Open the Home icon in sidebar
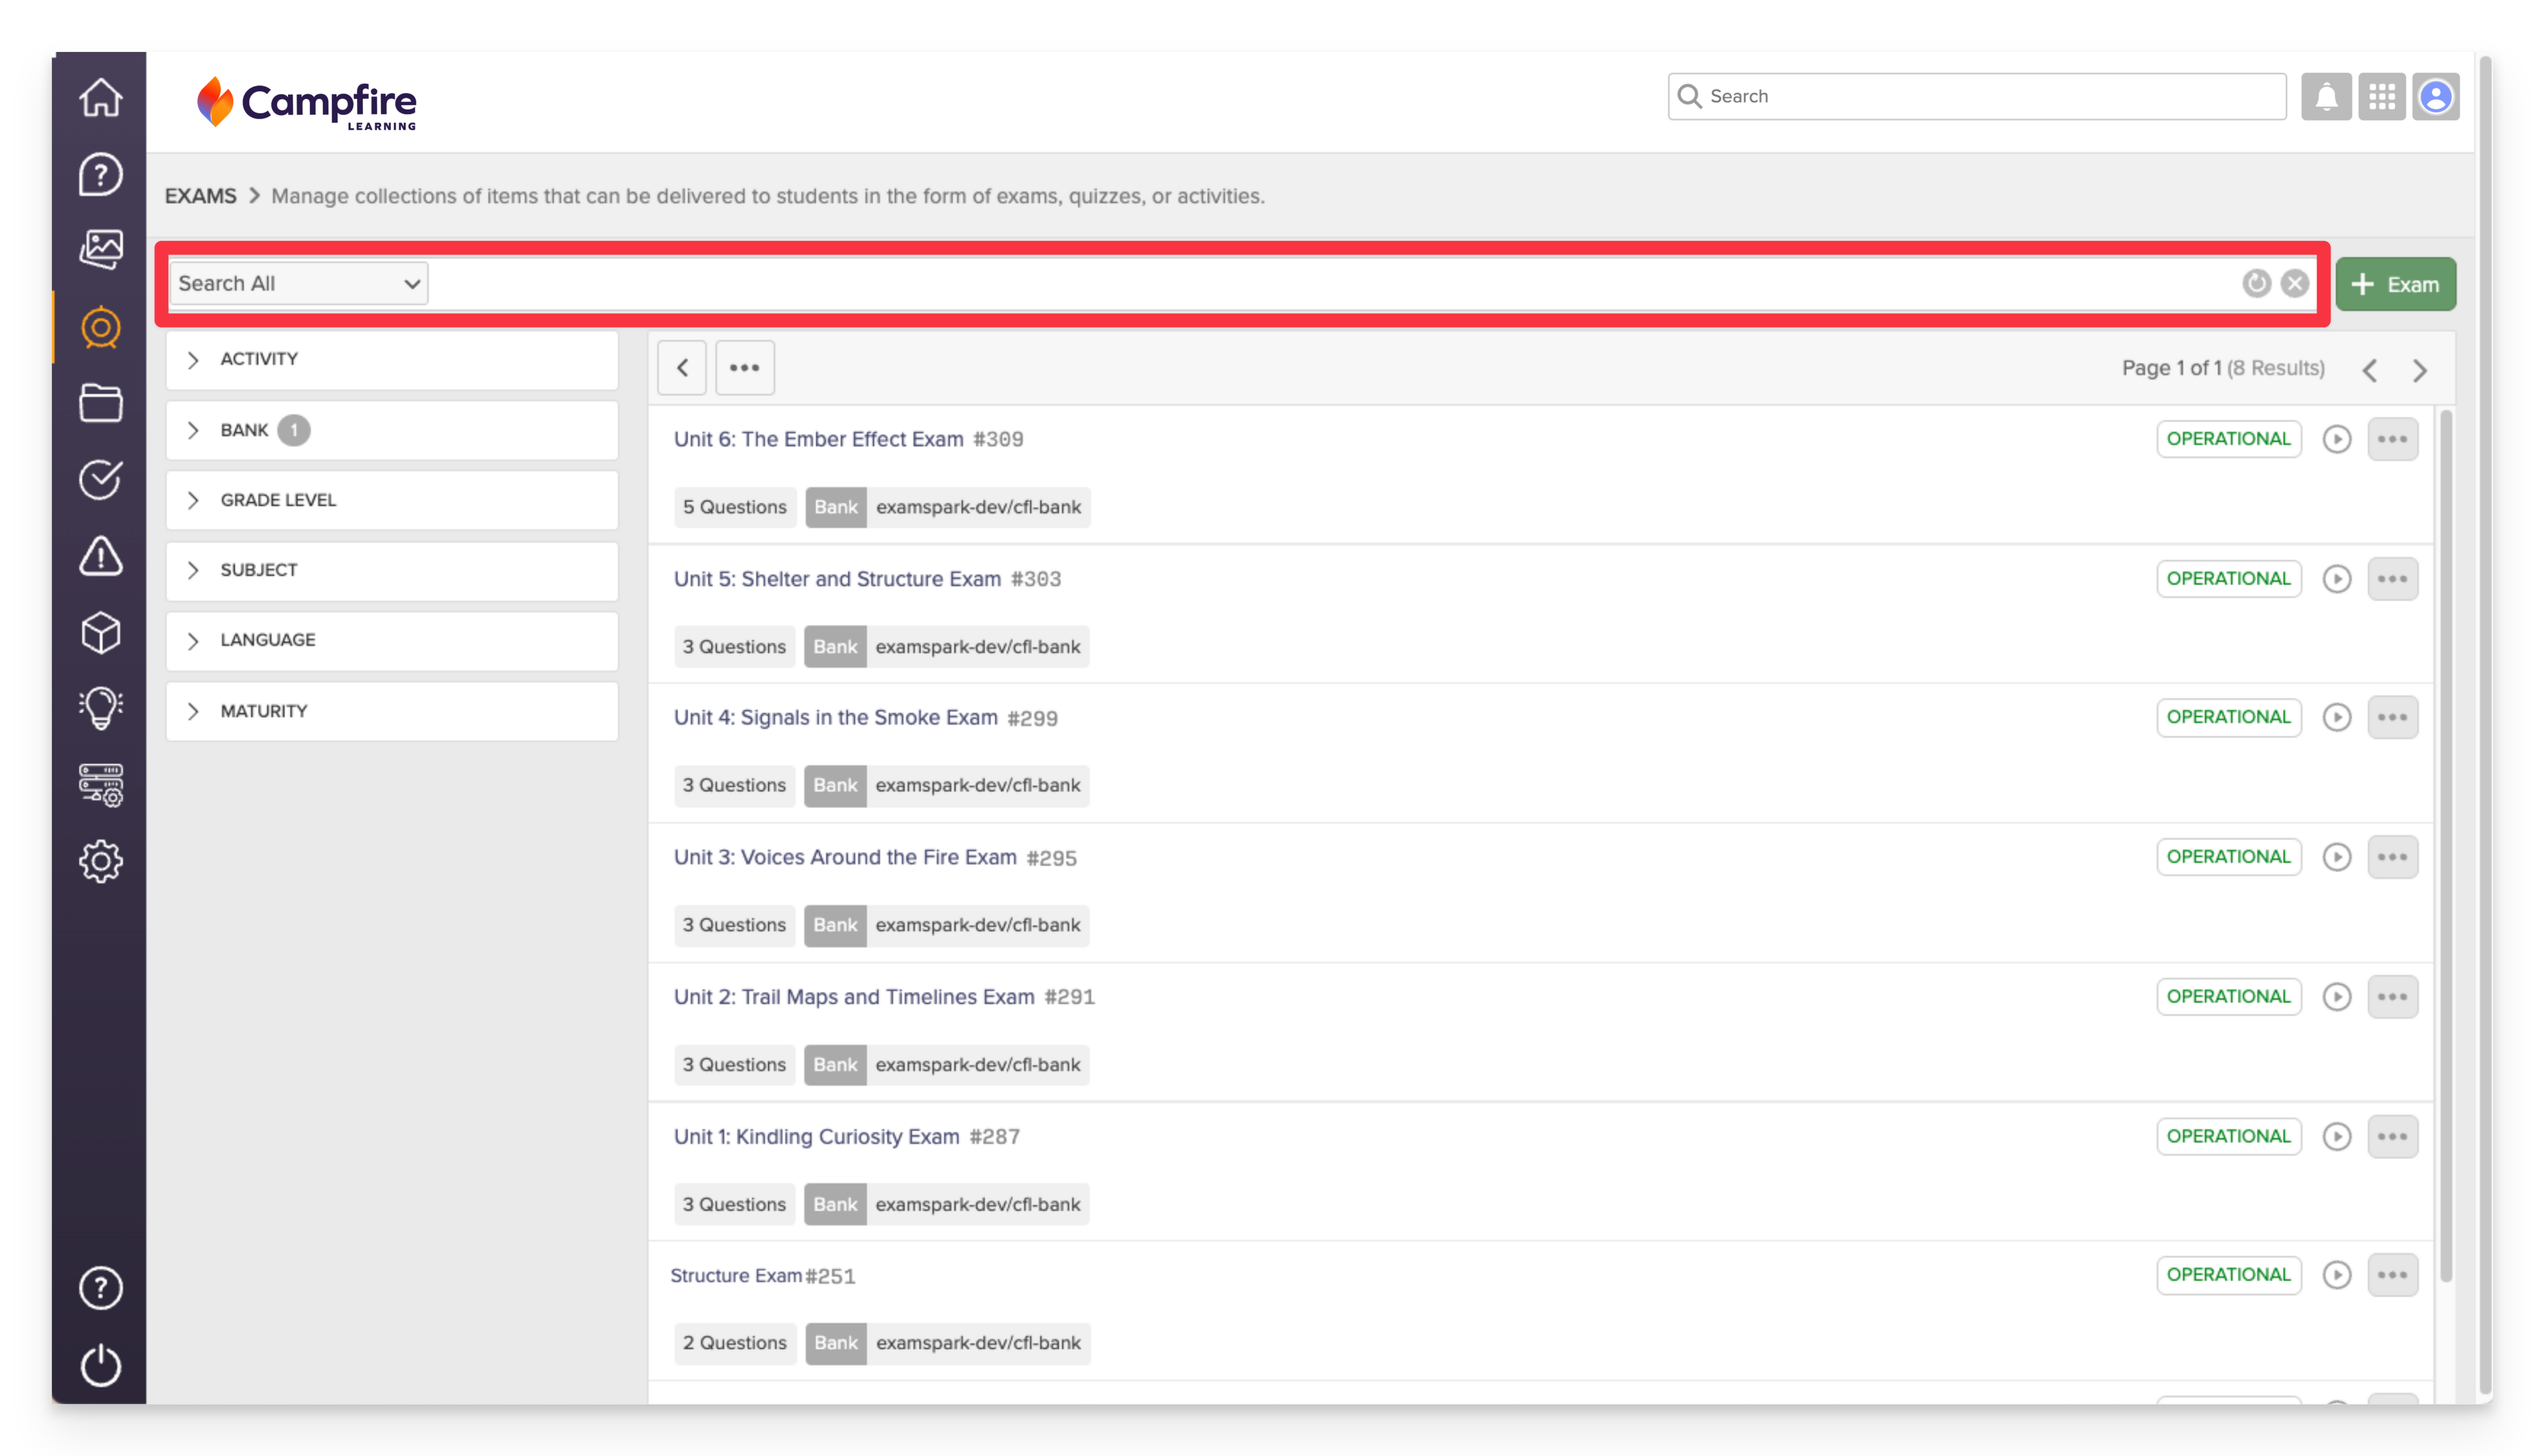The image size is (2545, 1456). pos(100,98)
